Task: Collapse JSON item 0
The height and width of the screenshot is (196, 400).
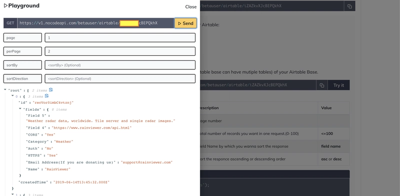Action: [x=12, y=96]
